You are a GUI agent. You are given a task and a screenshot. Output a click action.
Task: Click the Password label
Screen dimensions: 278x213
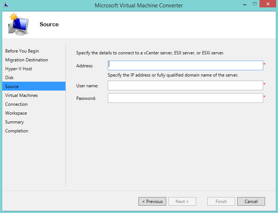(86, 98)
